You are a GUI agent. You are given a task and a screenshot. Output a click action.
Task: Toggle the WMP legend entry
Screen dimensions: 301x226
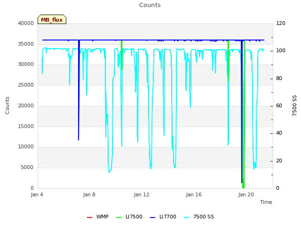(97, 217)
